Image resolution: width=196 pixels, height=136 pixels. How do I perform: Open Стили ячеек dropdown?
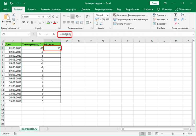tap(122, 24)
